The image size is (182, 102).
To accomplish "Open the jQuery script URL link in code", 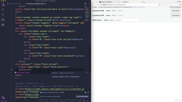I will pyautogui.click(x=55, y=89).
